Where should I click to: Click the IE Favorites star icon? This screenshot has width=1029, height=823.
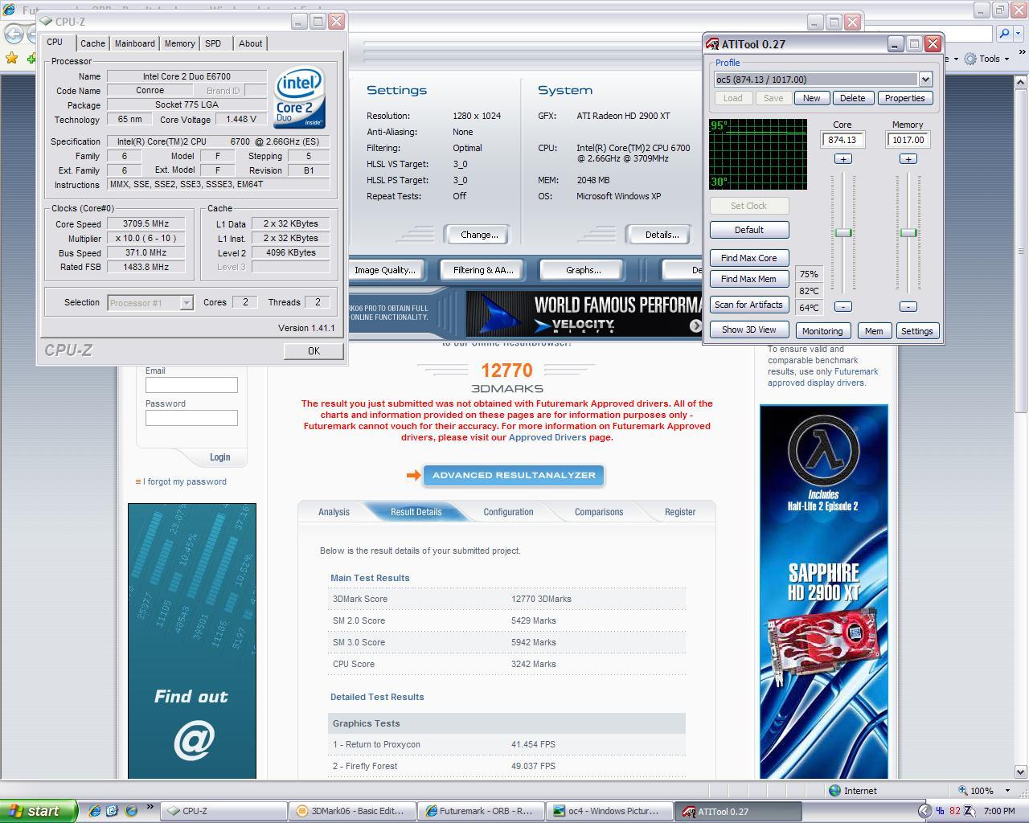click(11, 58)
